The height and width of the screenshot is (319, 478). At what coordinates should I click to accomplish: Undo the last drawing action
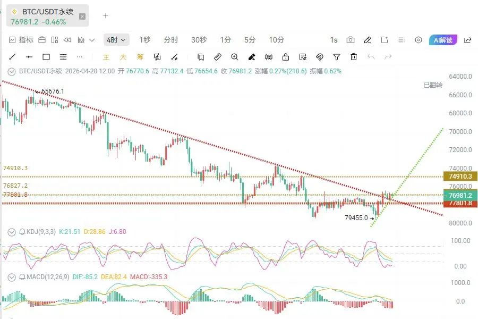click(x=371, y=57)
